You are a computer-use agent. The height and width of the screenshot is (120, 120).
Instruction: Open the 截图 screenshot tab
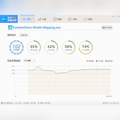pos(57,19)
